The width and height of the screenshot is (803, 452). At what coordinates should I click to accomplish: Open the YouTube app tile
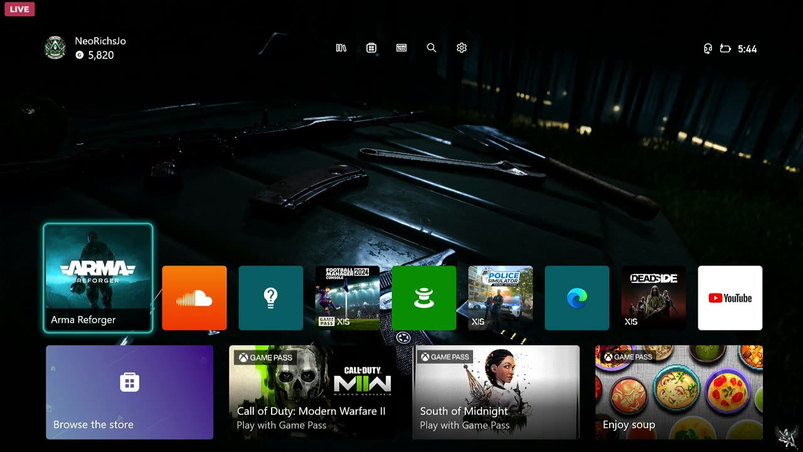click(x=730, y=298)
